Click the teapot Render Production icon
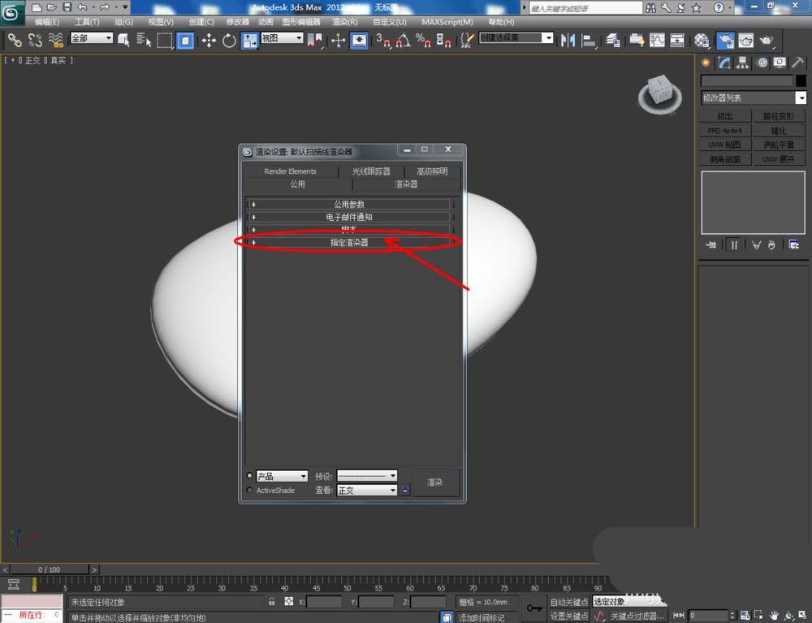The width and height of the screenshot is (812, 623). [766, 40]
